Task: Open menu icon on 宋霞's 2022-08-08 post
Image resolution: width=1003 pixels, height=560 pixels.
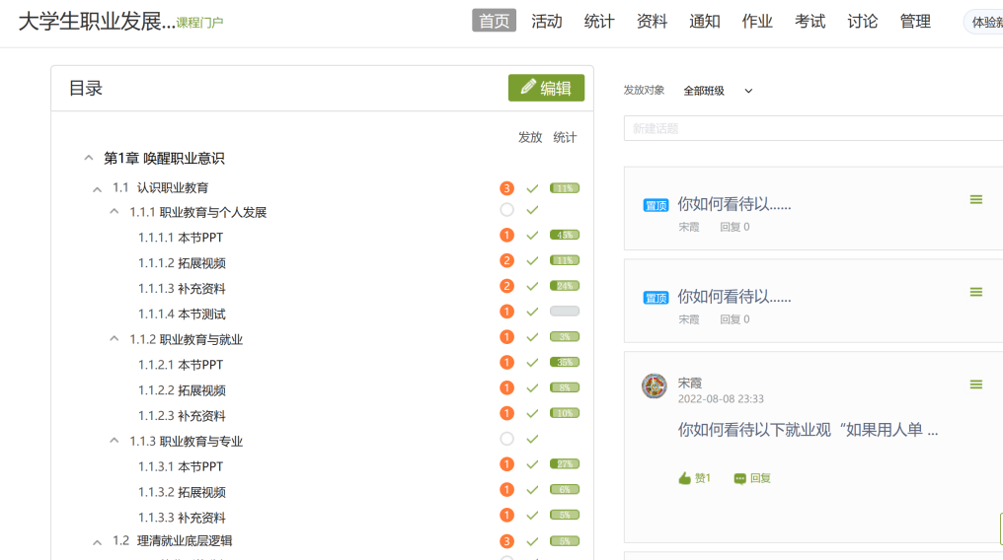Action: pos(975,385)
